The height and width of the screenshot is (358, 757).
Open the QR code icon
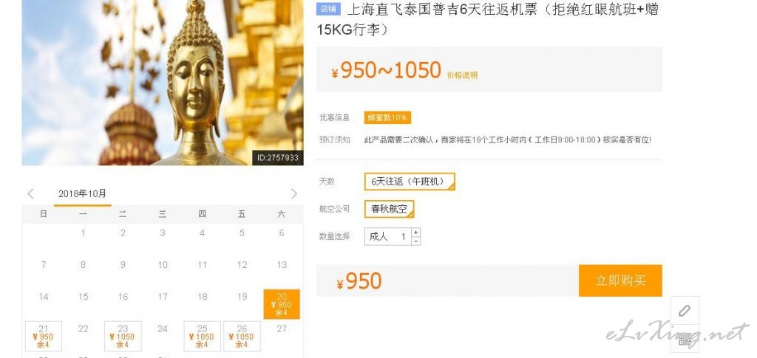point(685,340)
